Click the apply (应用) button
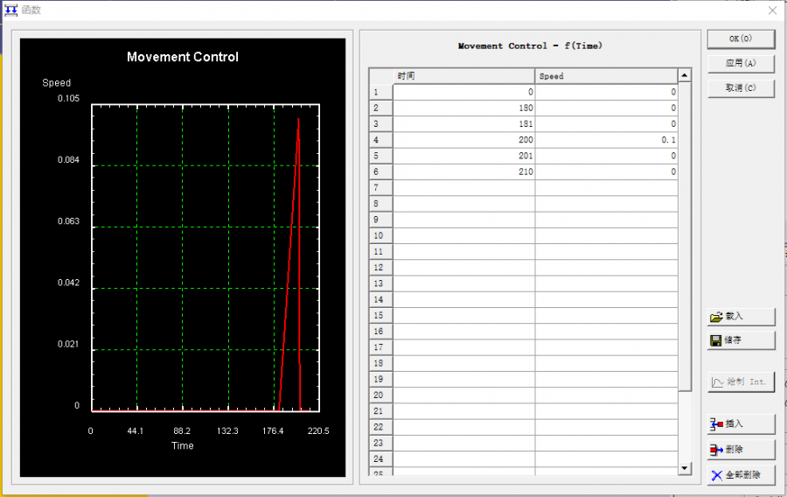The image size is (787, 497). pos(740,63)
